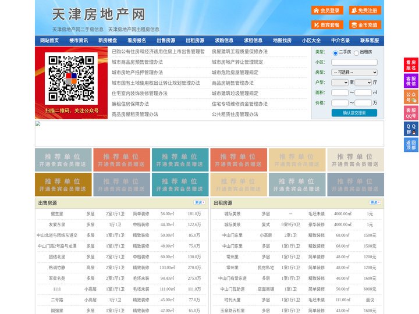Open the 楼市资讯 navigation item
The width and height of the screenshot is (419, 314).
tap(79, 41)
